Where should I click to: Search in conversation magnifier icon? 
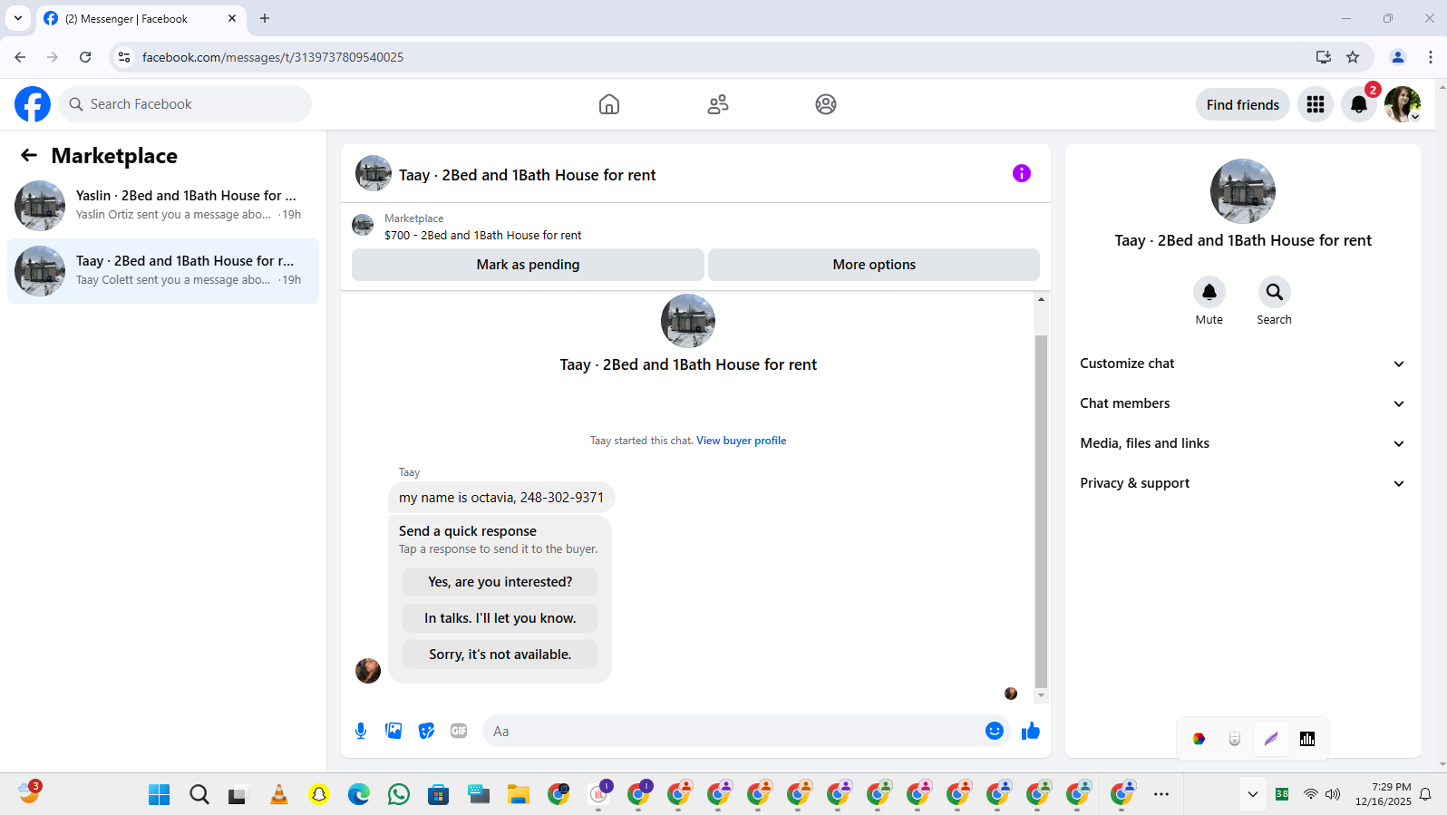coord(1275,292)
